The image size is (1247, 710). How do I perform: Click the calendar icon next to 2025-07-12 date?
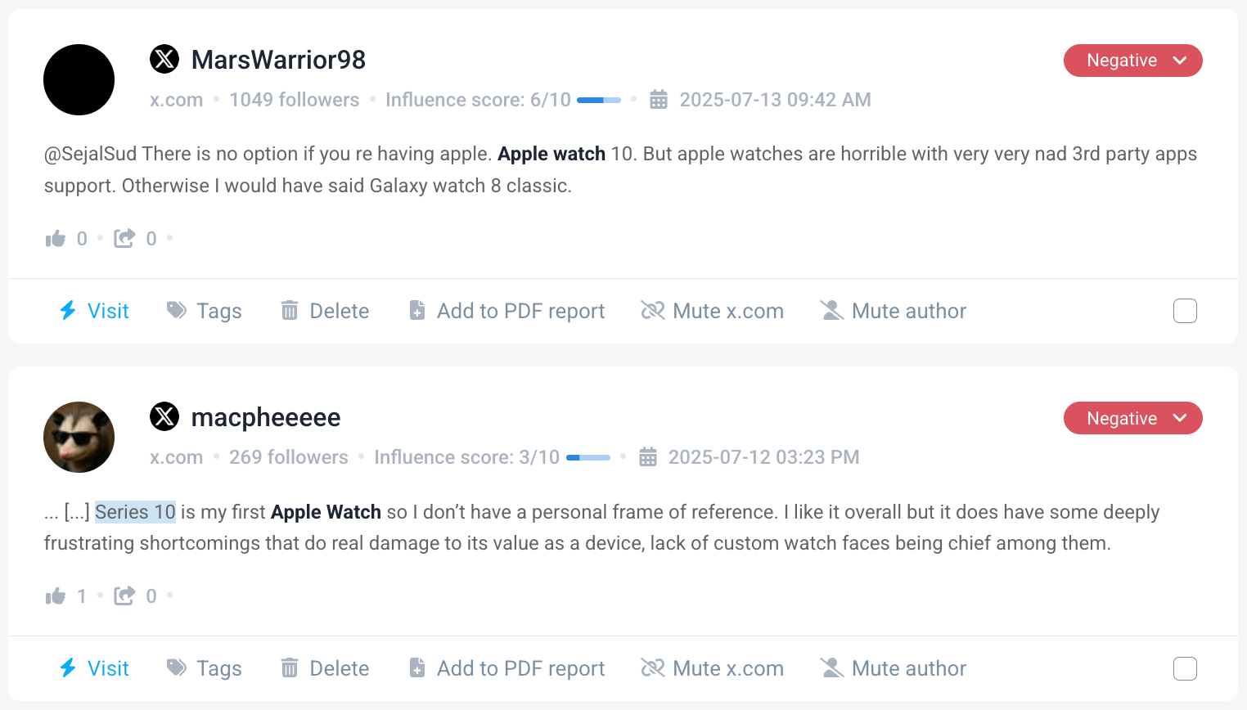(647, 457)
